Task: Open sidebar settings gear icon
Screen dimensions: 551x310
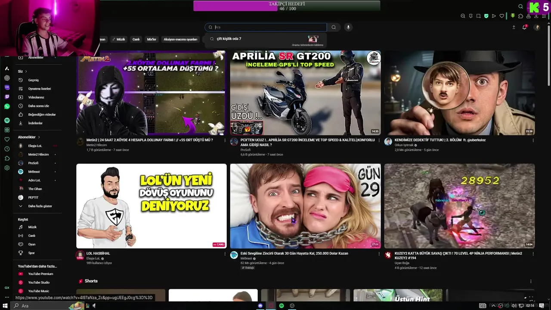Action: click(7, 168)
